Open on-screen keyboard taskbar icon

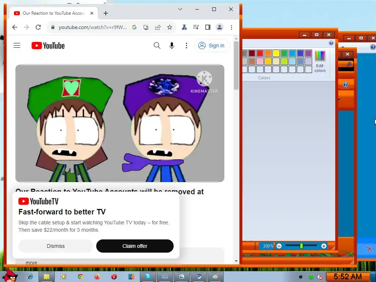click(165, 277)
